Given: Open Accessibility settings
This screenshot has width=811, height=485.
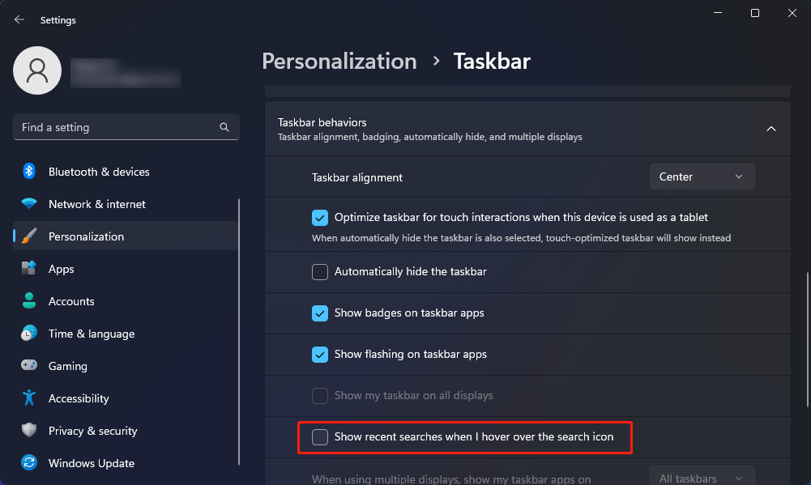Looking at the screenshot, I should point(78,398).
